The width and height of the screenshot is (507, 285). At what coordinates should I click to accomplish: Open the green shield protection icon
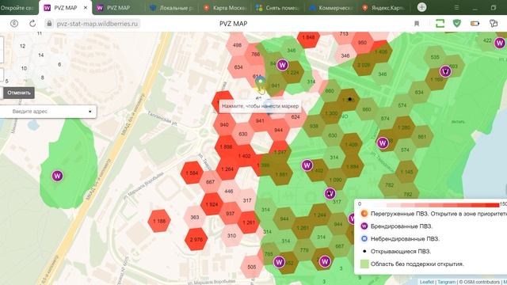[x=456, y=23]
